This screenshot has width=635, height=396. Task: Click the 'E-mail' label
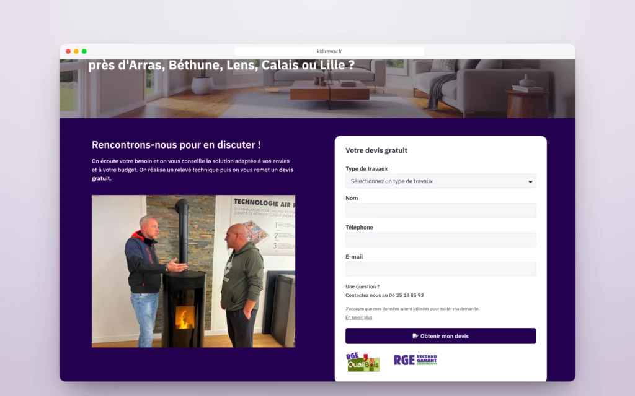(354, 257)
